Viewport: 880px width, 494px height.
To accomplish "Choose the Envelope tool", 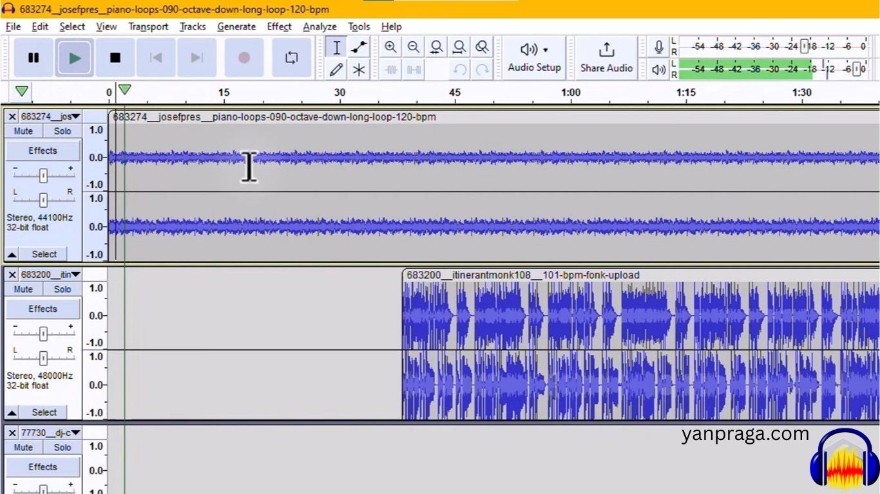I will point(359,48).
